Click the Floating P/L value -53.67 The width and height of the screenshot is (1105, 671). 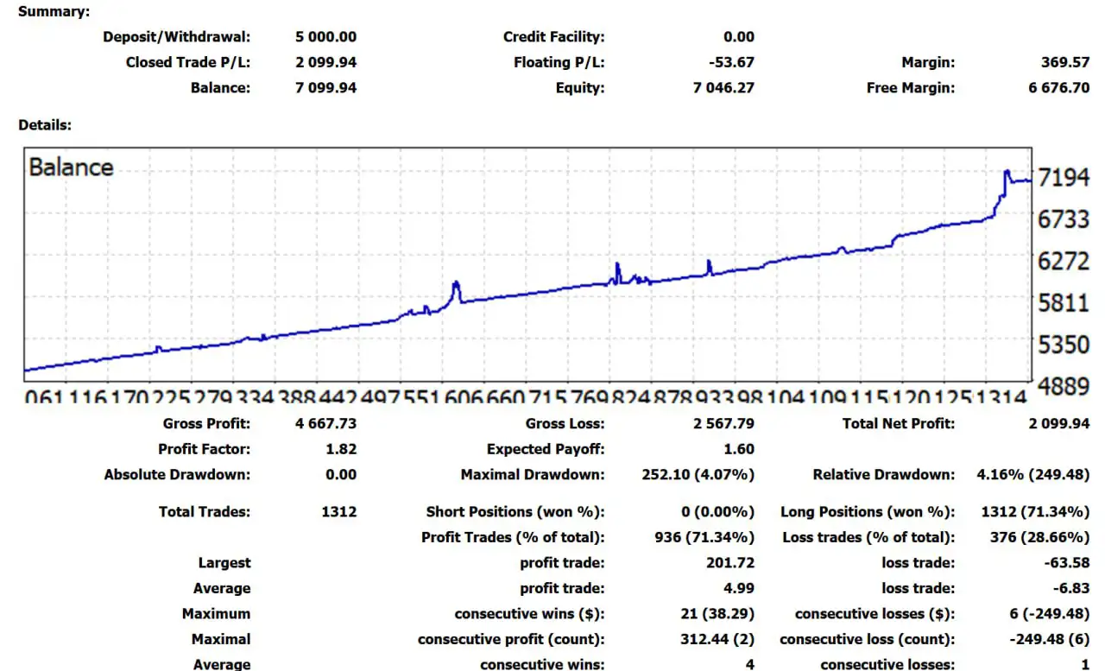(x=730, y=62)
